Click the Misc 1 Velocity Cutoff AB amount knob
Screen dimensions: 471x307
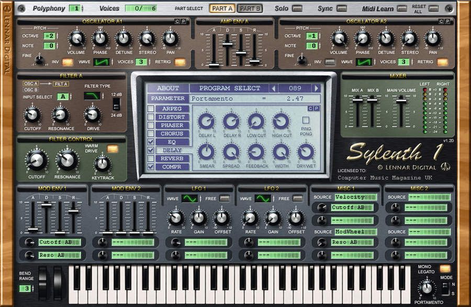click(322, 207)
